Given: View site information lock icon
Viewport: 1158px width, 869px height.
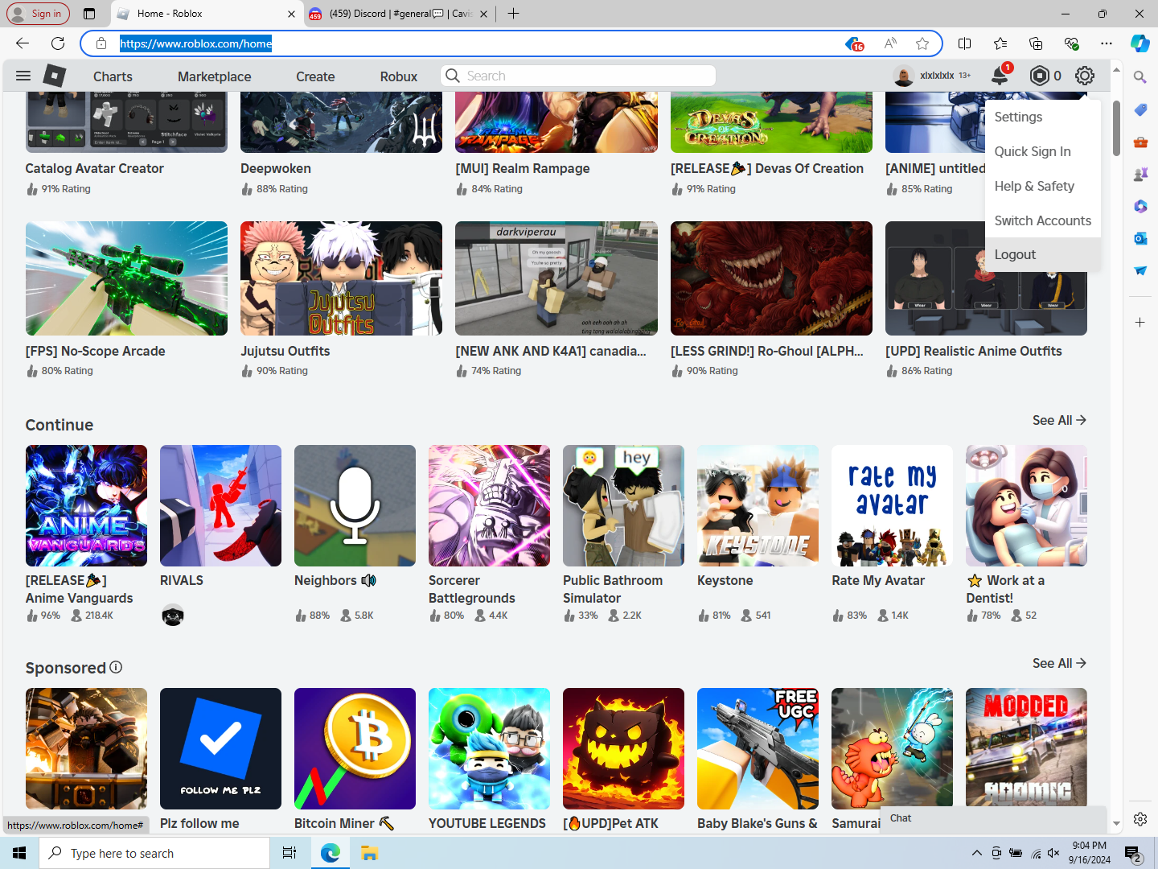Looking at the screenshot, I should (101, 43).
